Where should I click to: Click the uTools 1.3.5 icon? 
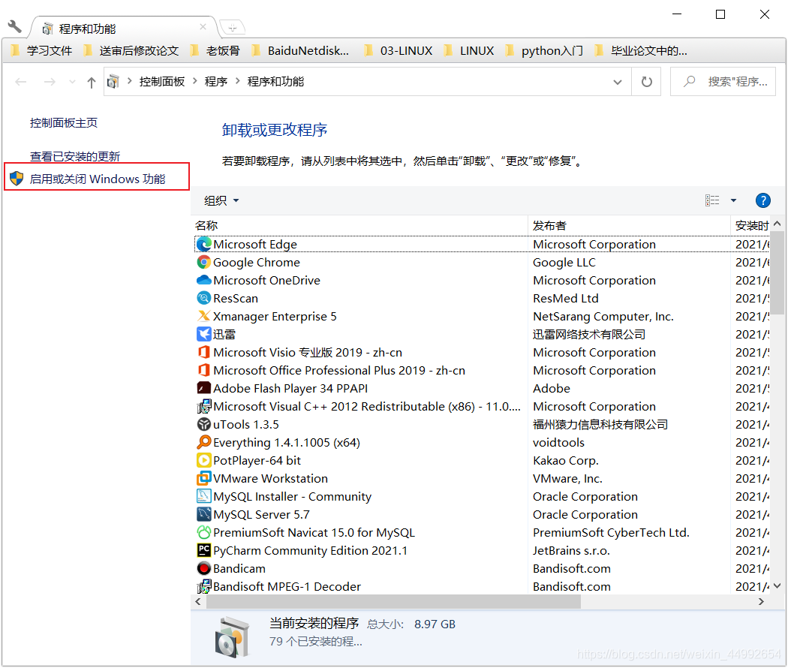coord(203,424)
